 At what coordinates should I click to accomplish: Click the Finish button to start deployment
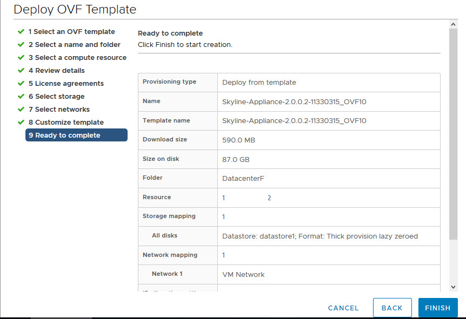[437, 308]
